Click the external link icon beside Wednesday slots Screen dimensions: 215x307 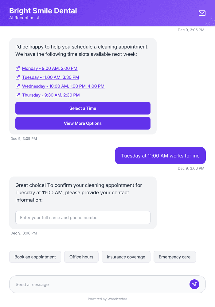[x=18, y=86]
